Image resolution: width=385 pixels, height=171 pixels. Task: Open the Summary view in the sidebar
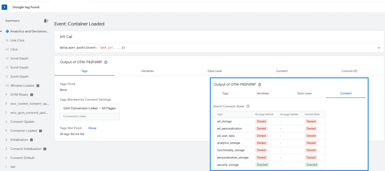click(13, 21)
